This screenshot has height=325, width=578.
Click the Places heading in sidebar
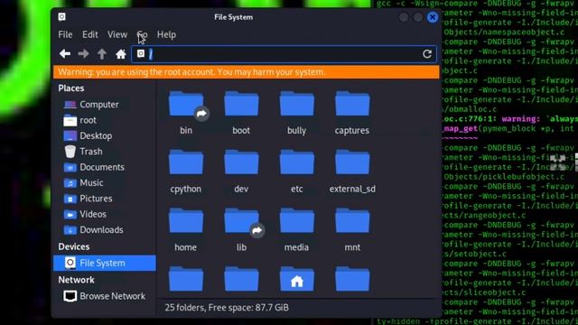point(71,88)
